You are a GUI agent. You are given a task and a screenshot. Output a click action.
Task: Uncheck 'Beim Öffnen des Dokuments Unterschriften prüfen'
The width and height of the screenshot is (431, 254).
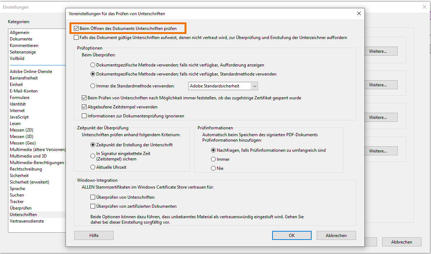76,28
